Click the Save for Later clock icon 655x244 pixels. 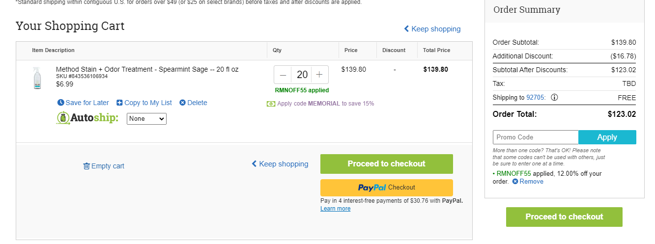pyautogui.click(x=60, y=103)
